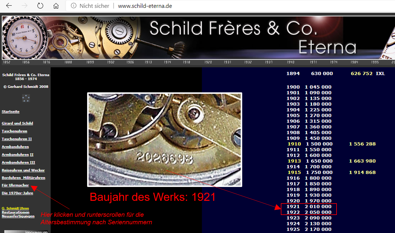The height and width of the screenshot is (233, 395).
Task: Go to Taschenuhren II
Action: 17,139
